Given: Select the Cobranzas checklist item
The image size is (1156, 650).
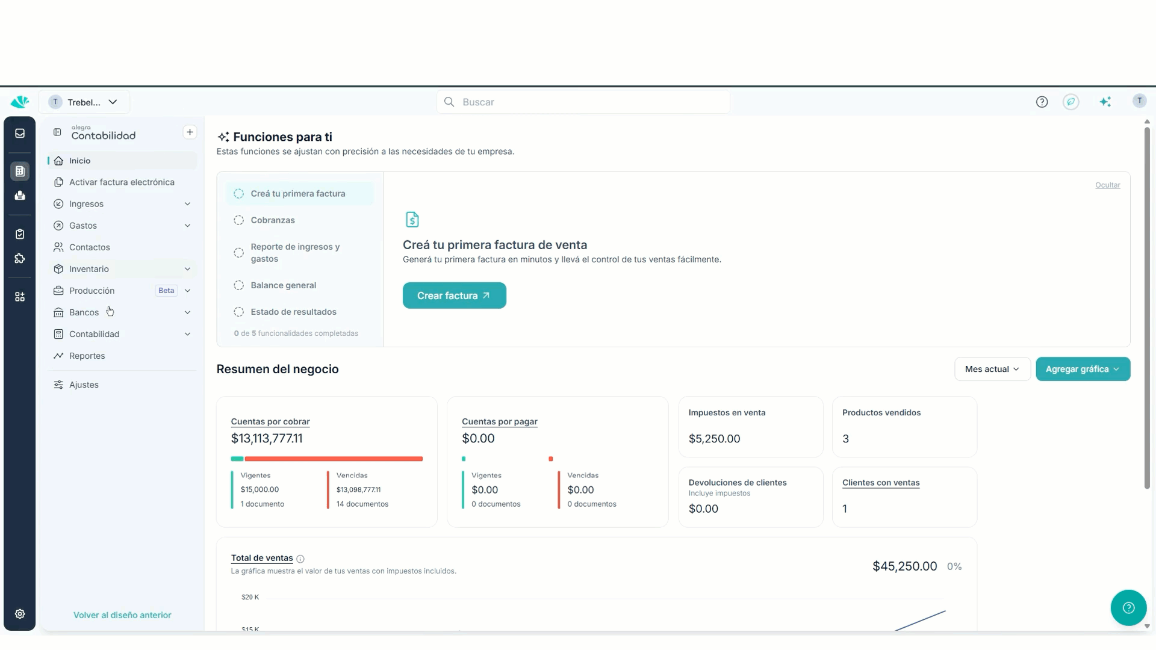Looking at the screenshot, I should (x=300, y=220).
